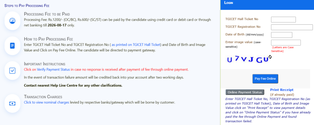The height and width of the screenshot is (125, 314).
Task: Open the Verify Payment Status link
Action: click(53, 69)
